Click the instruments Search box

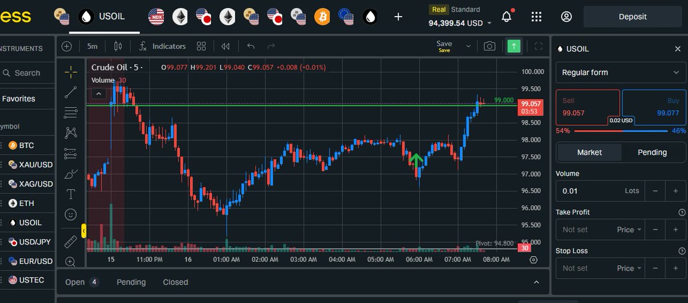(27, 73)
